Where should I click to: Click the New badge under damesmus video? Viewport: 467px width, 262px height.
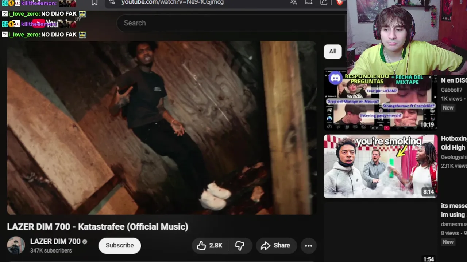[448, 242]
